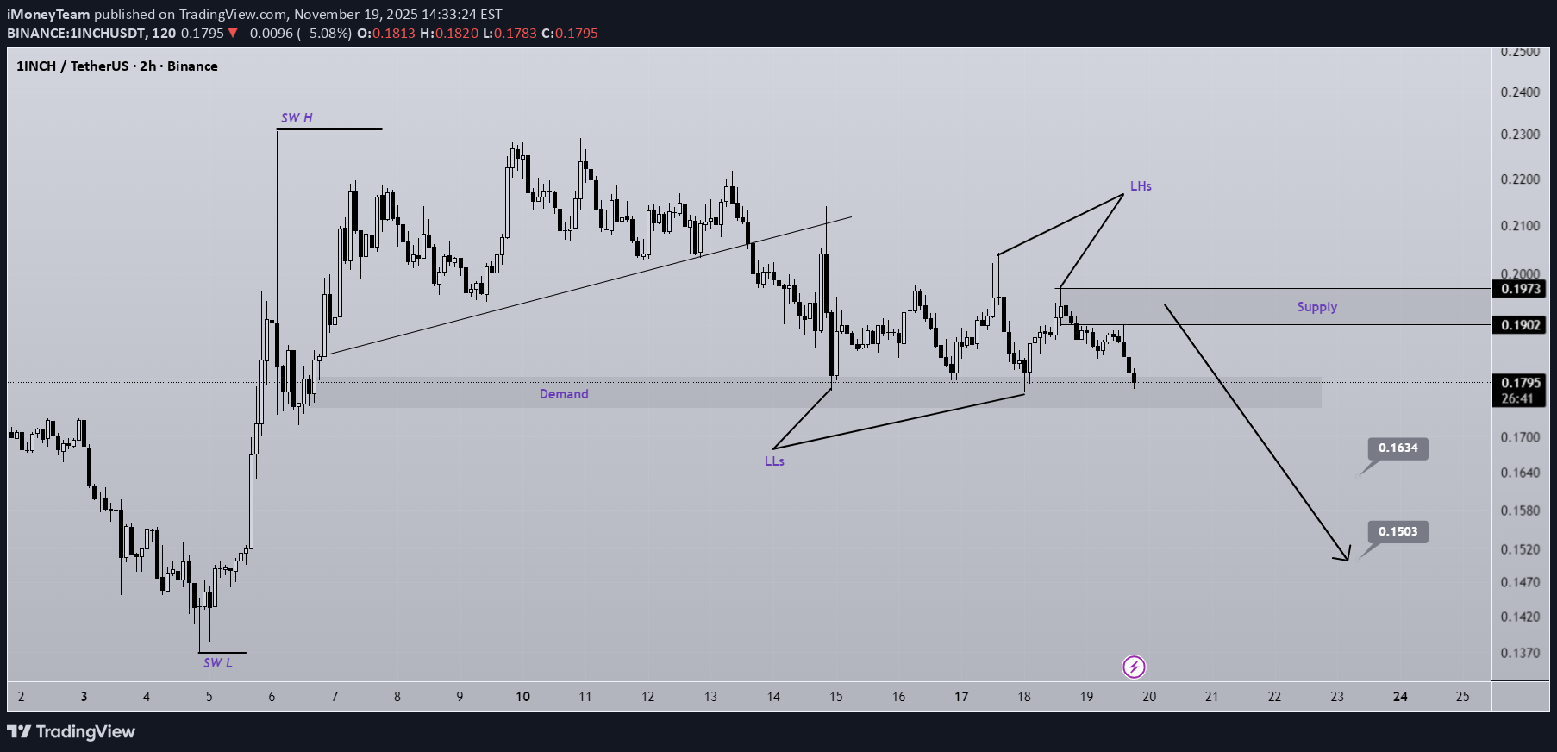
Task: Click the Supply zone label
Action: pos(1316,307)
